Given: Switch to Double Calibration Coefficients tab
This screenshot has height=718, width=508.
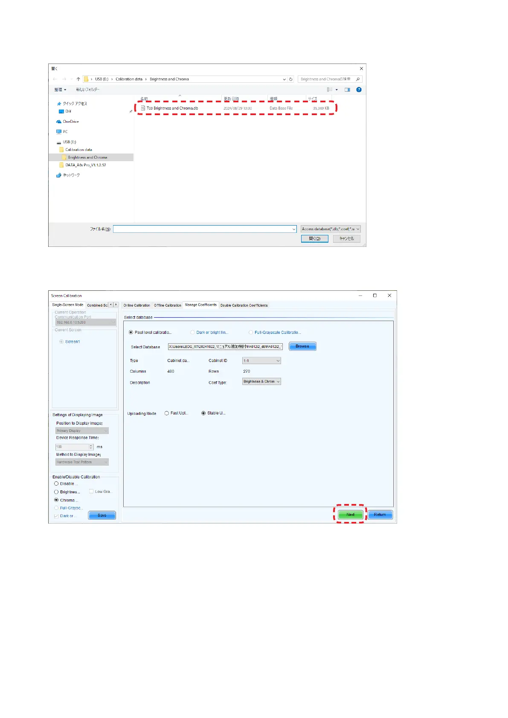Looking at the screenshot, I should pos(244,305).
